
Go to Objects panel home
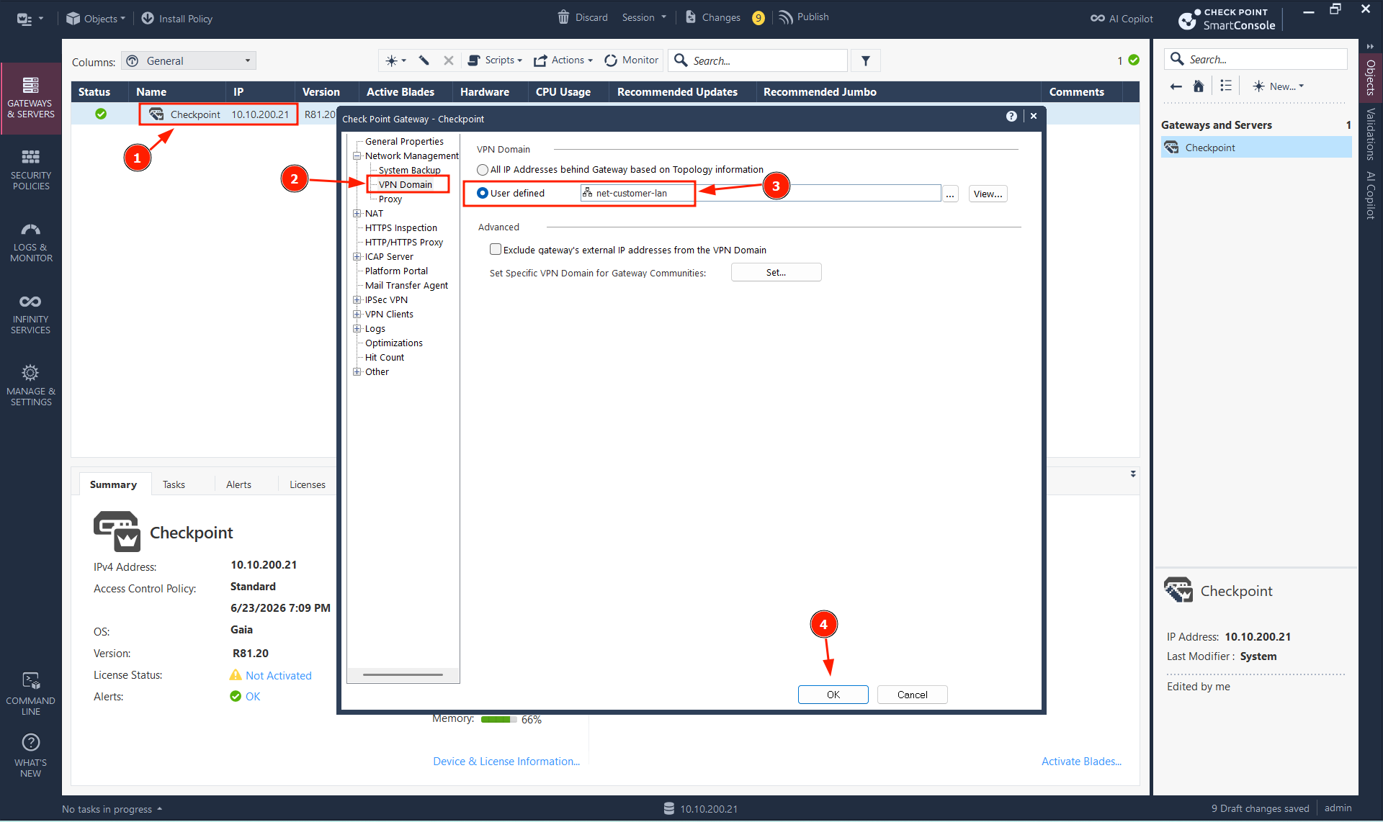point(1199,86)
